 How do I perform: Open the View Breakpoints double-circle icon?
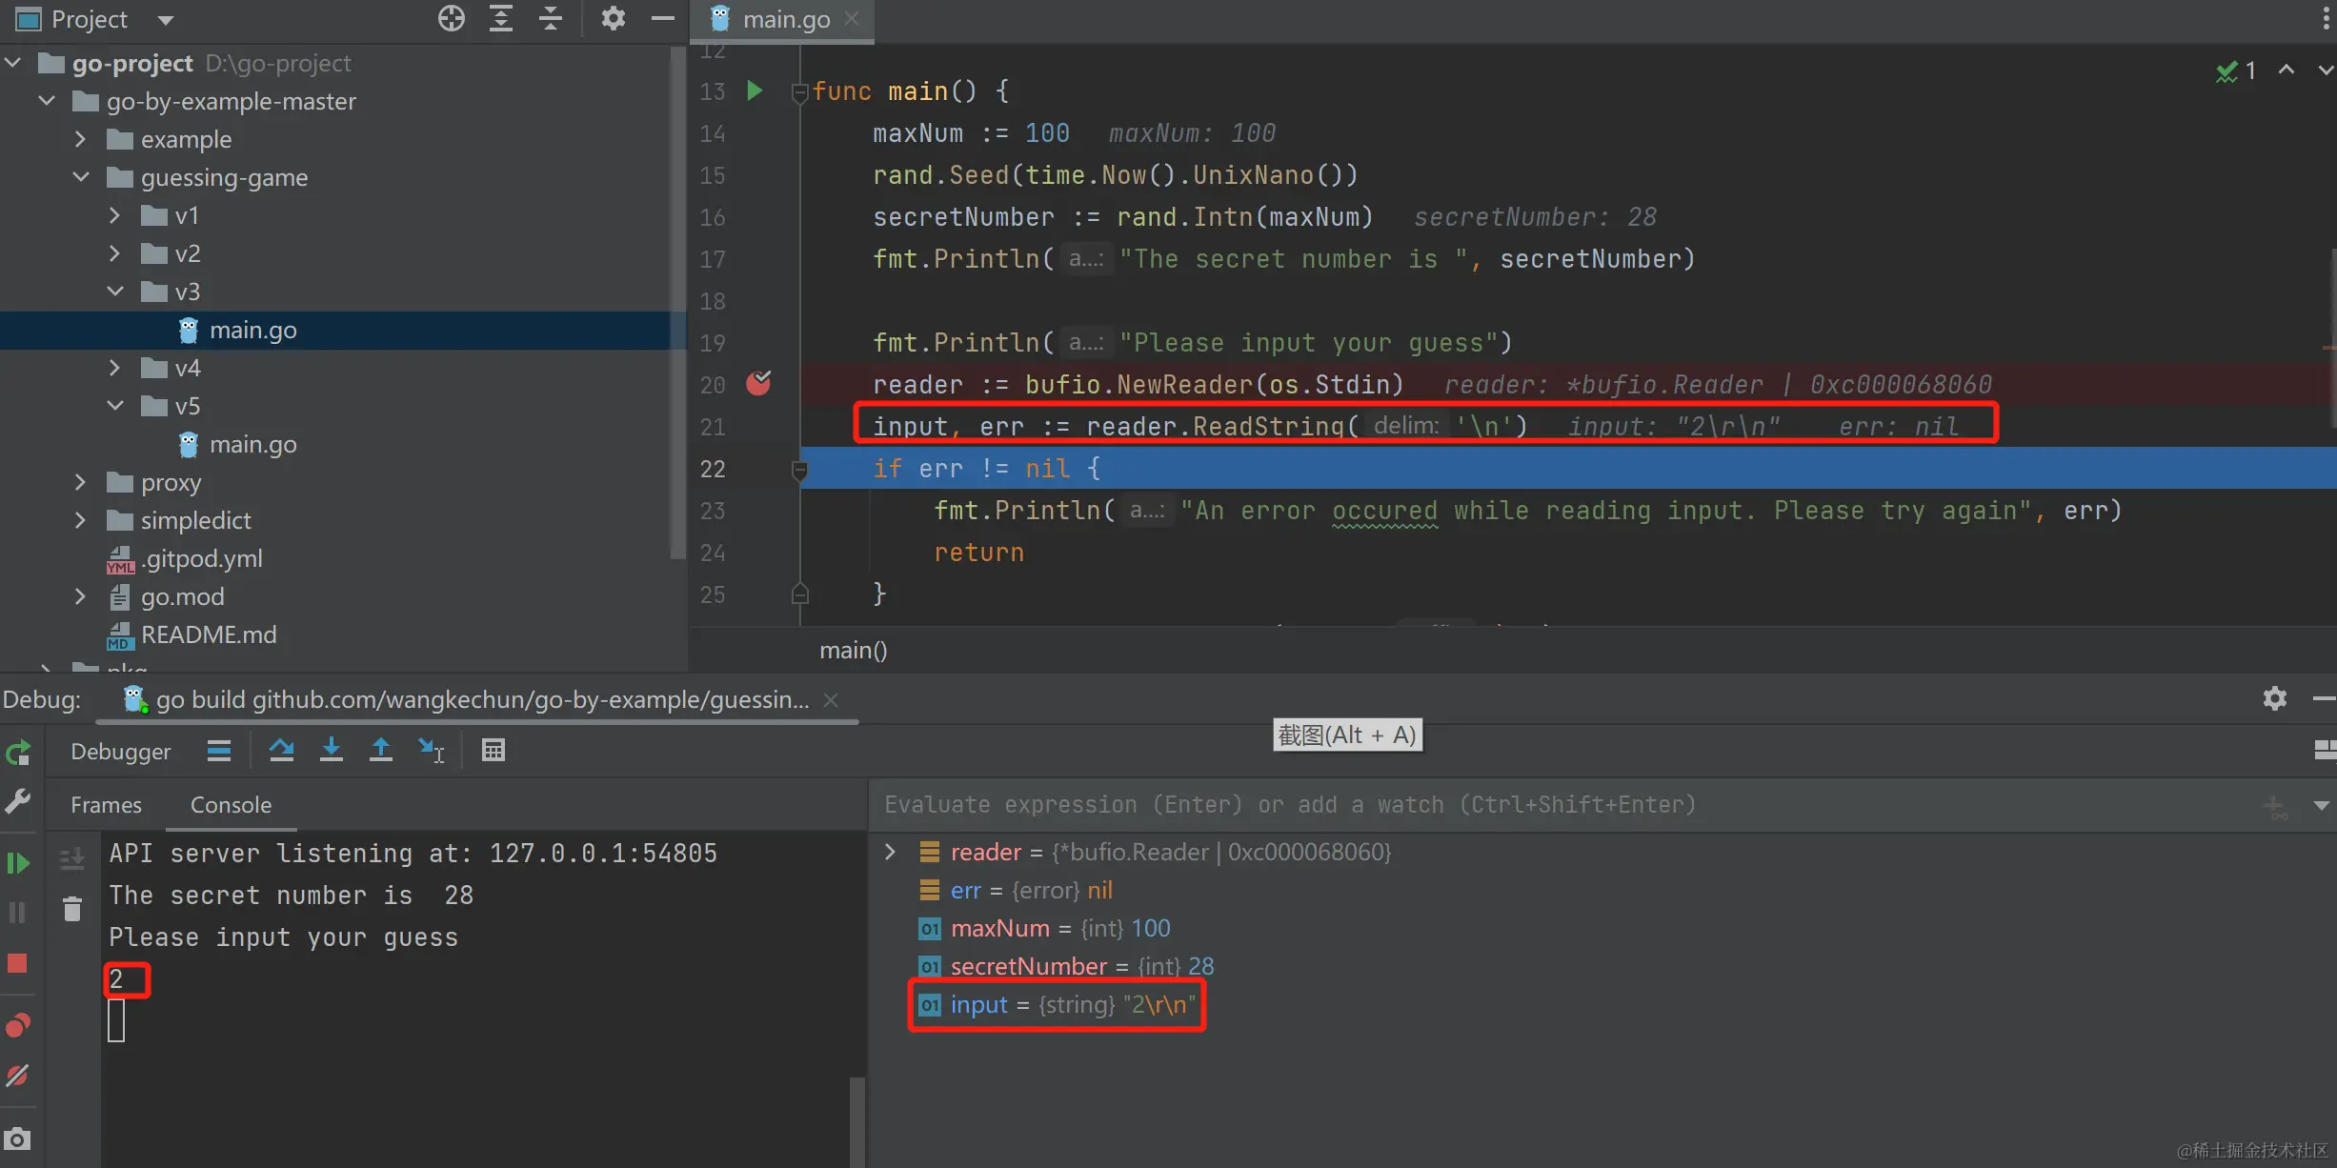click(x=18, y=1025)
